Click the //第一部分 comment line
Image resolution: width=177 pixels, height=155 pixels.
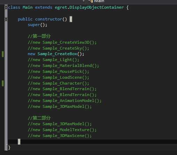click(x=39, y=36)
